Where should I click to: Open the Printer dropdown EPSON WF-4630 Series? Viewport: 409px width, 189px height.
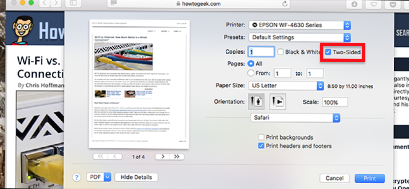coord(300,25)
